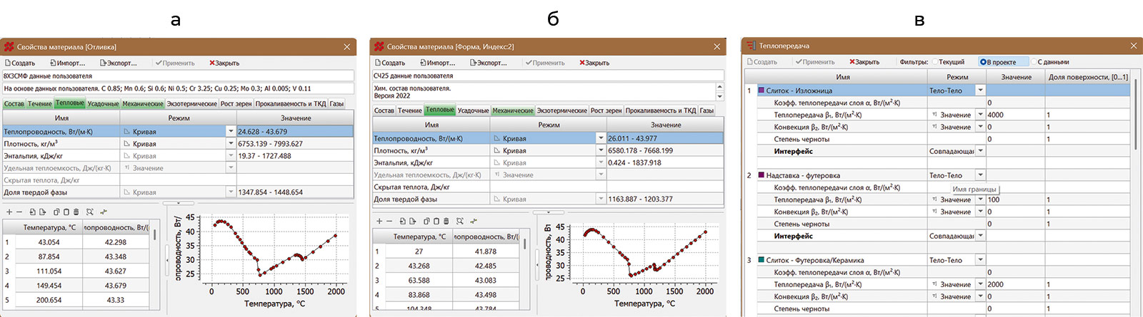Click curve mode icon for Теплопроводность in Форма
Image resolution: width=1143 pixels, height=317 pixels.
(x=497, y=139)
